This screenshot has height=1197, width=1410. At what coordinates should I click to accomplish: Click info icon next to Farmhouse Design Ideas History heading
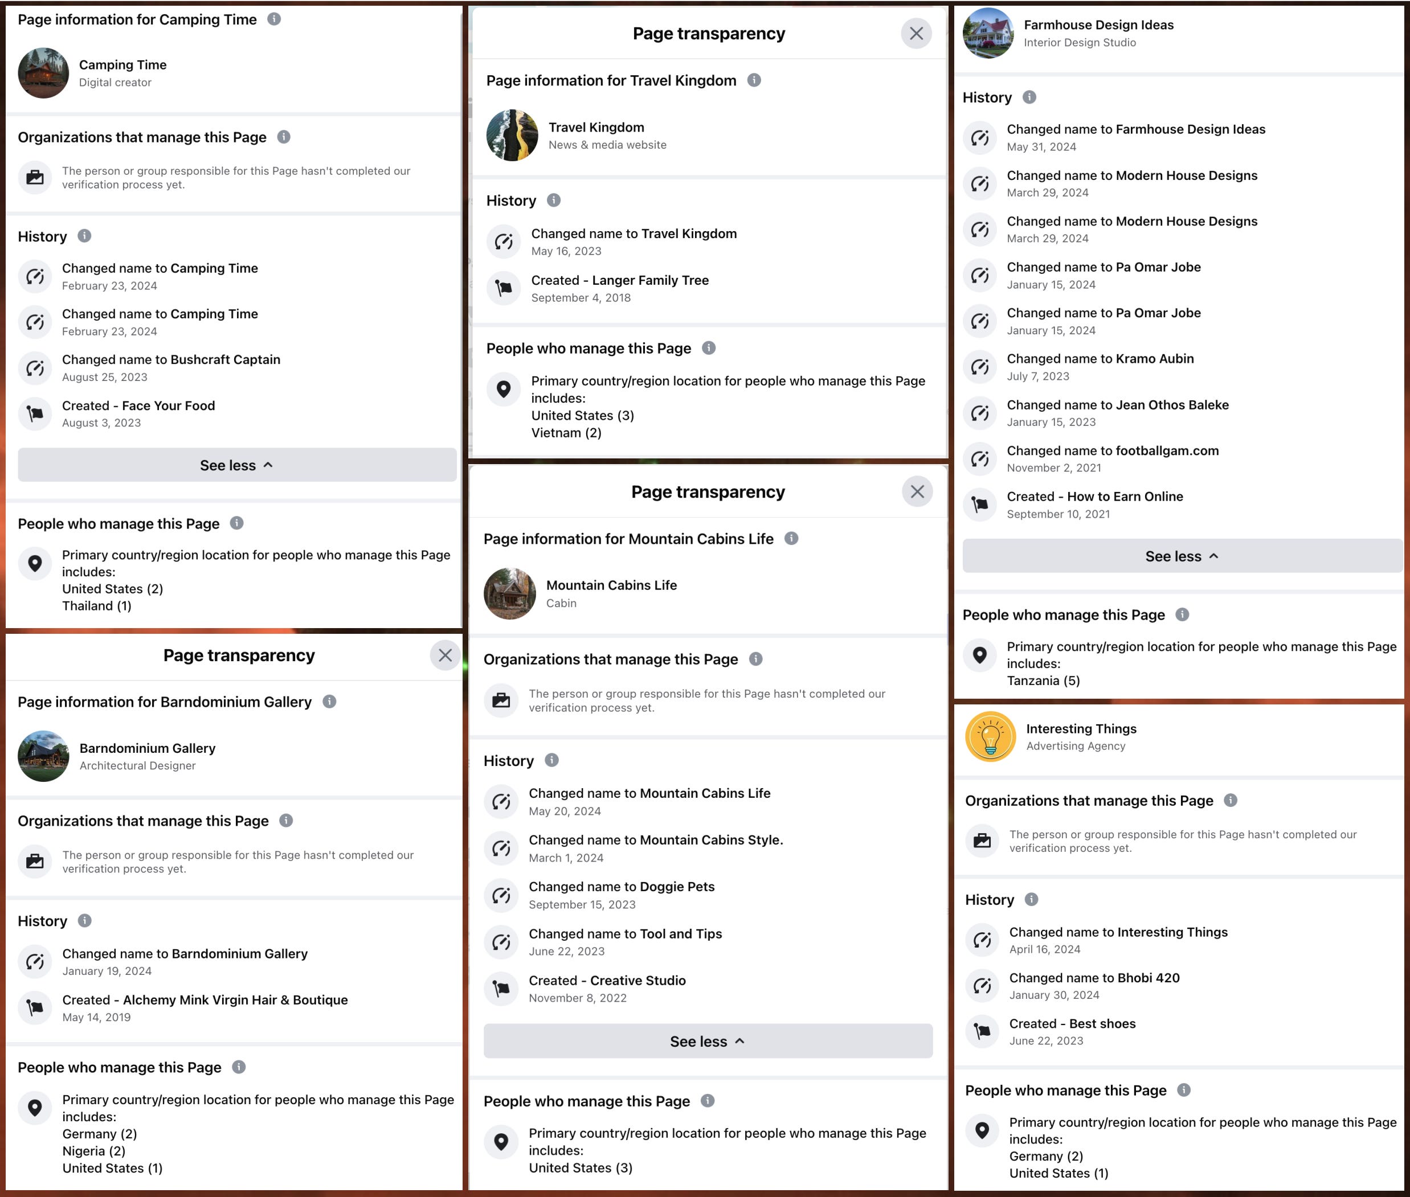pyautogui.click(x=1029, y=97)
